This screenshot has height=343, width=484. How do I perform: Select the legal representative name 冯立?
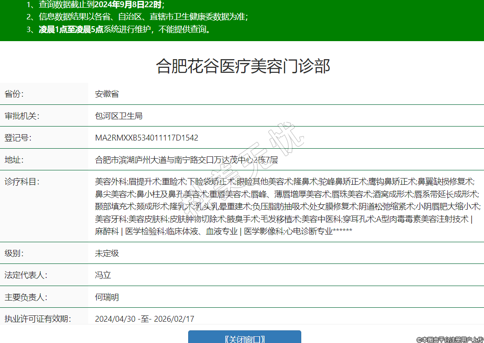click(103, 275)
